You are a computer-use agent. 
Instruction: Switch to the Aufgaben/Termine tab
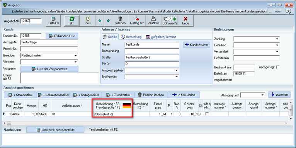click(161, 37)
